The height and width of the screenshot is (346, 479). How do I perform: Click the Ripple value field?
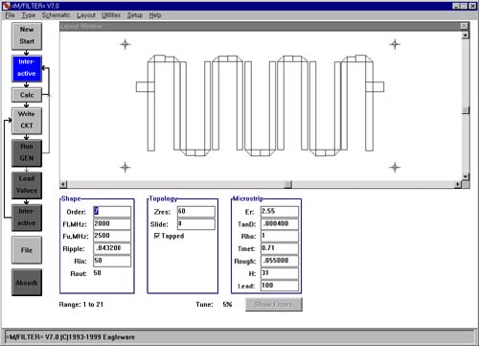coord(112,248)
